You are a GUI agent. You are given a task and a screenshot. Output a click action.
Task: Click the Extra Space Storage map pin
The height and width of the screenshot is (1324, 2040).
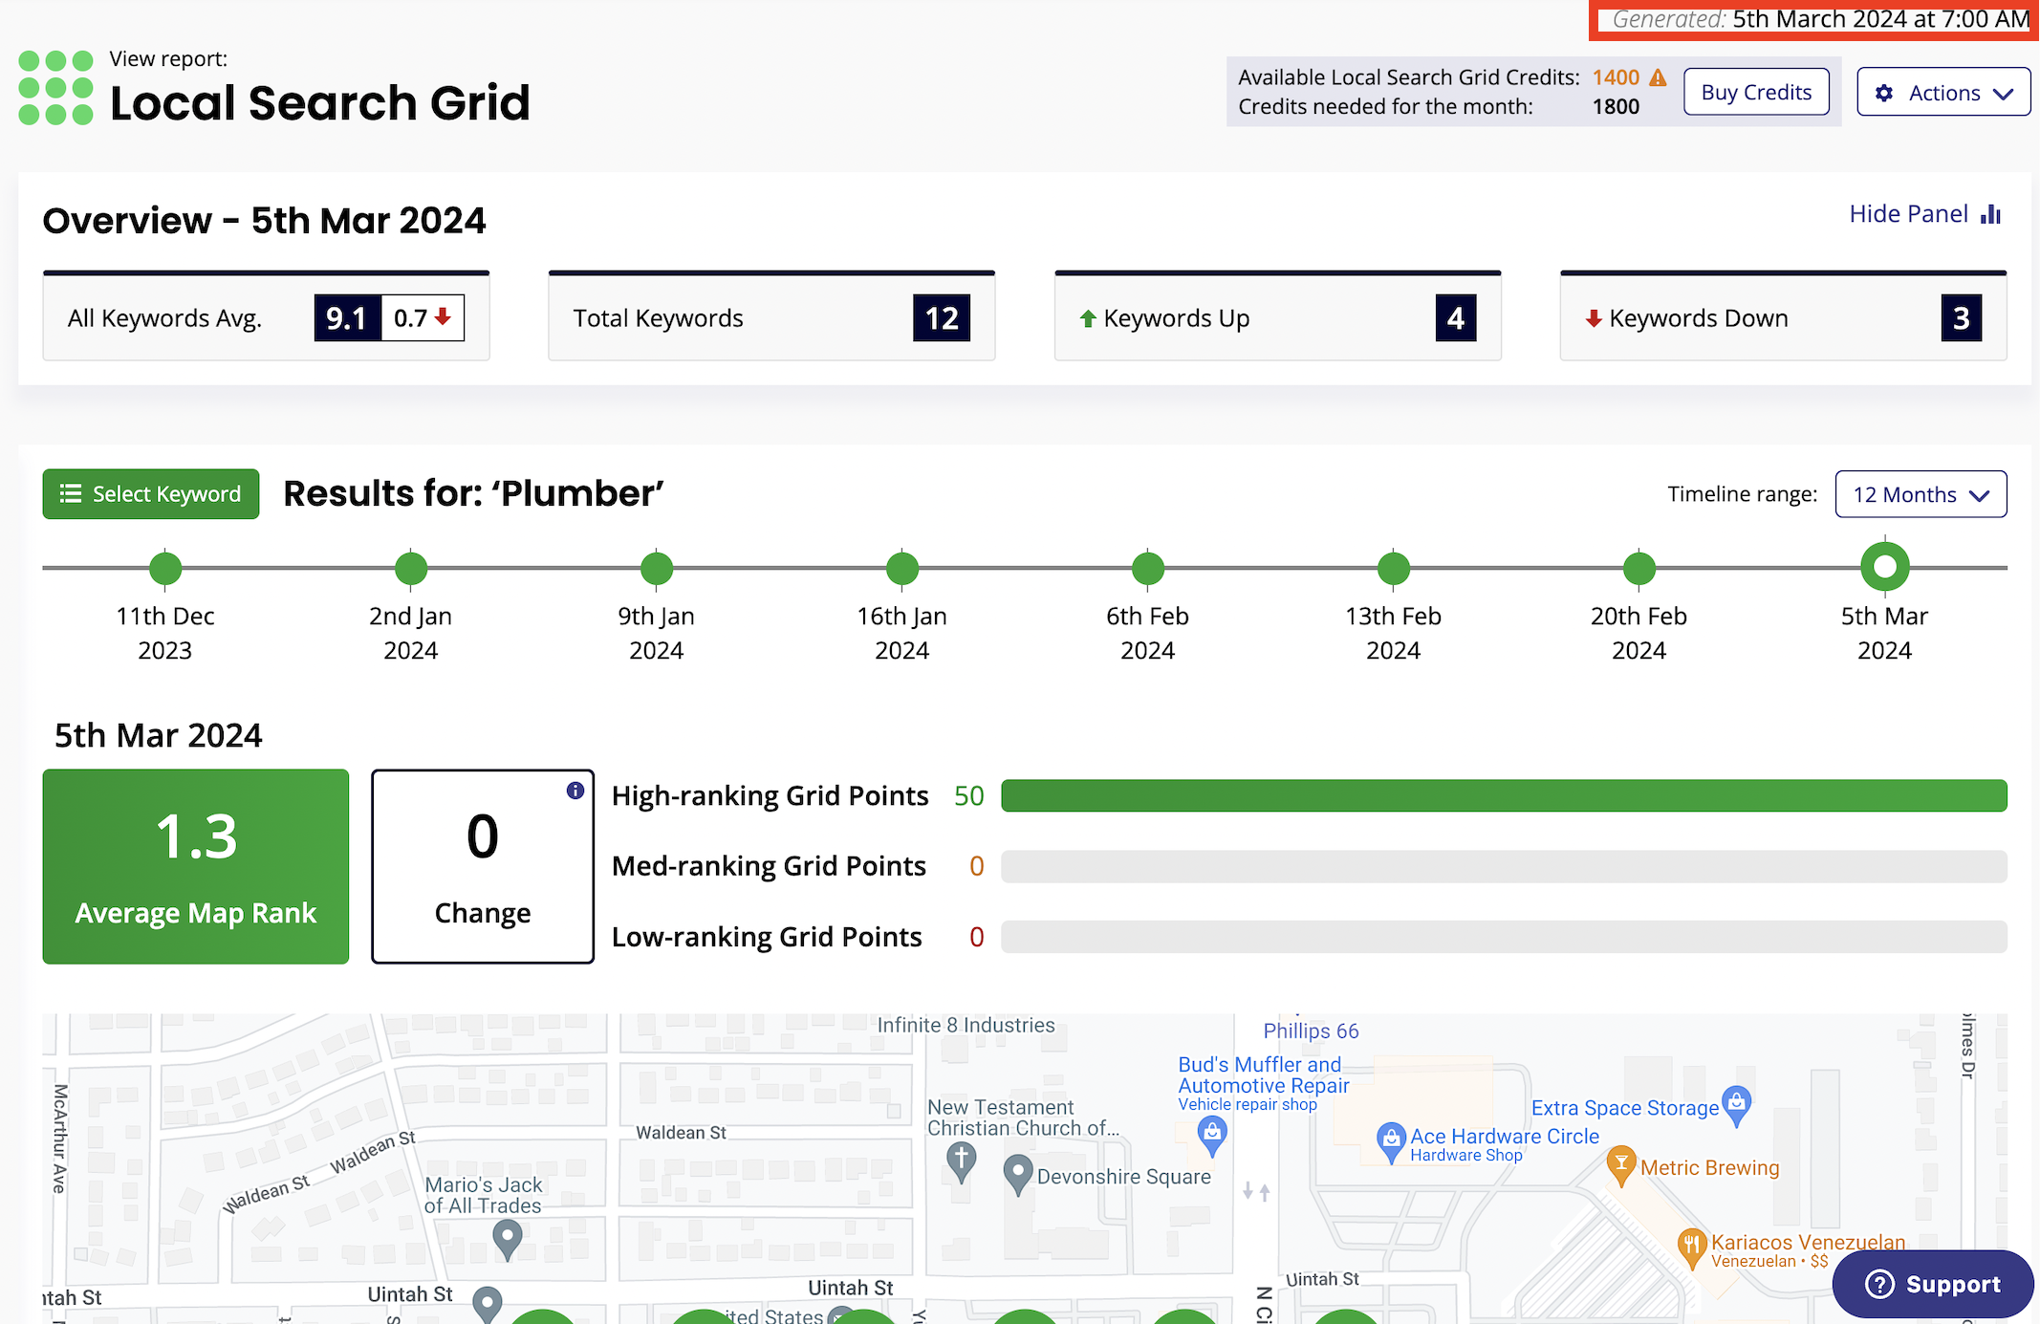[1736, 1104]
